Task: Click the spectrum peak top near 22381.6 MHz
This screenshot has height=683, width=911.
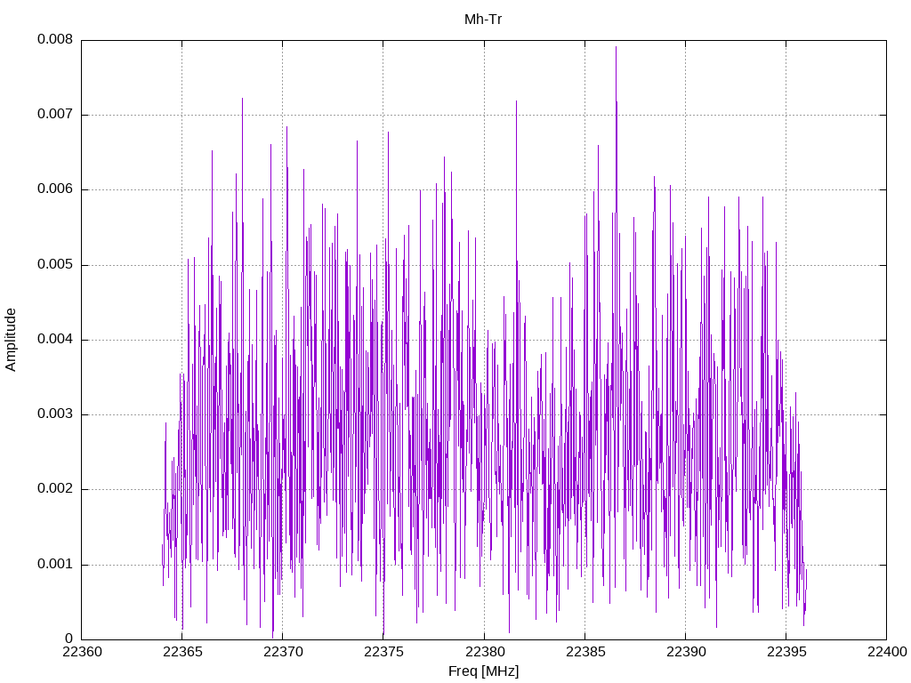Action: [516, 101]
